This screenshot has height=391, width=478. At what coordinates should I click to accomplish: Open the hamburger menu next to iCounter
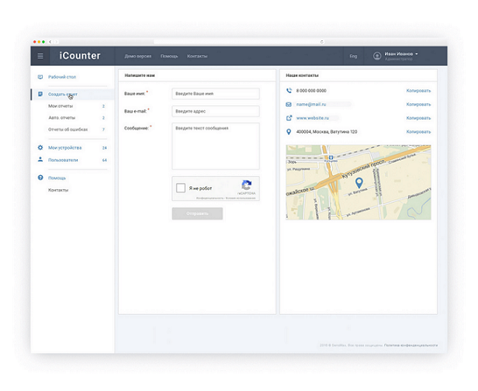[x=40, y=56]
